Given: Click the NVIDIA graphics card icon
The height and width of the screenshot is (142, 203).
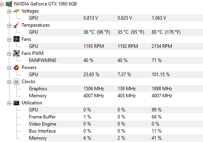Looking at the screenshot, I should pos(9,4).
